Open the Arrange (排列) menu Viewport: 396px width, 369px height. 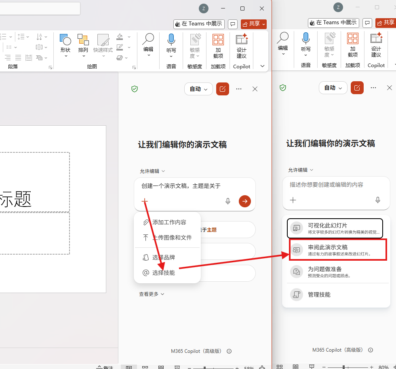[x=83, y=45]
